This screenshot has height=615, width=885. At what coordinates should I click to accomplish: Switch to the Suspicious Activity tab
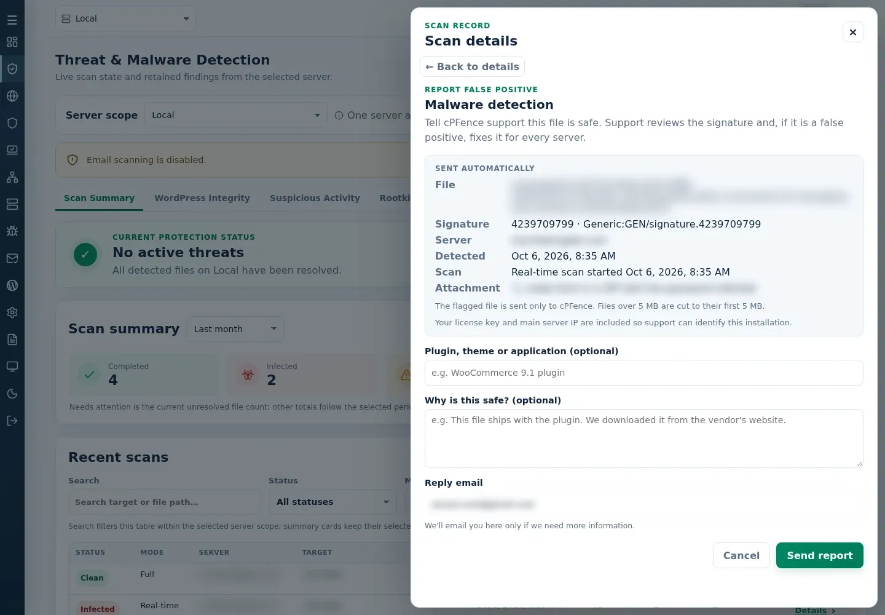point(315,198)
